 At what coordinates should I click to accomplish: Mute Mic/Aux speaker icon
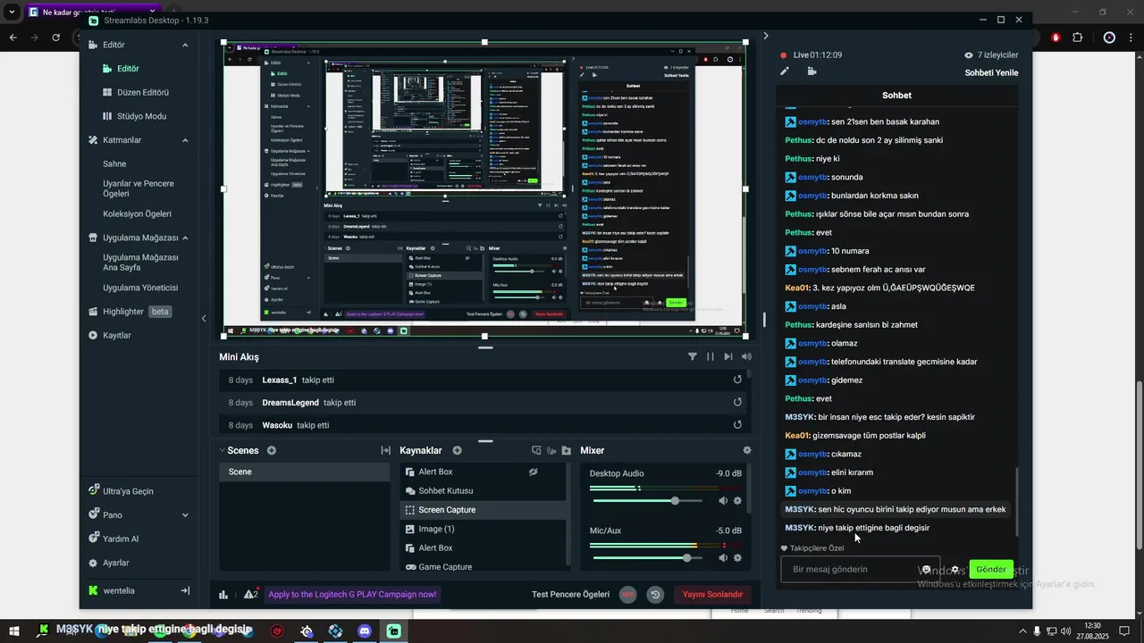pos(723,558)
